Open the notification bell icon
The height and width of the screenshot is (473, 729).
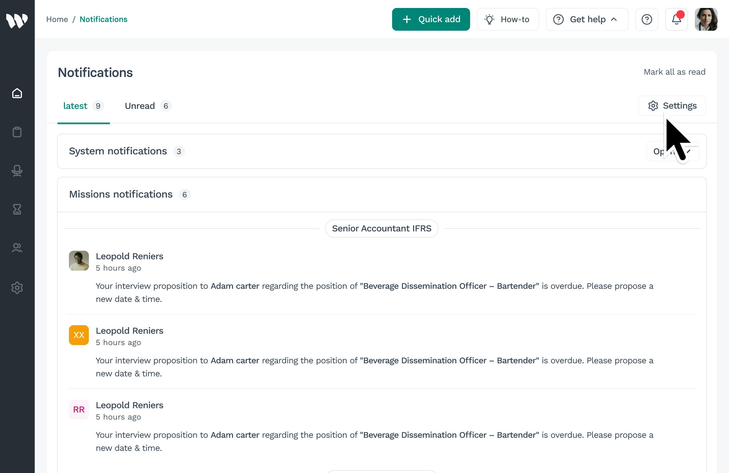point(676,20)
